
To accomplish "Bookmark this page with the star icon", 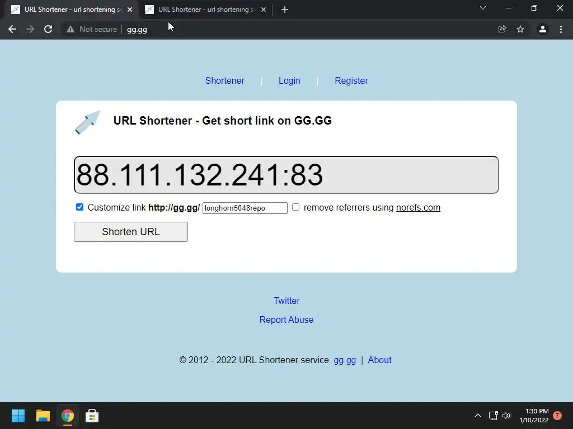I will [x=520, y=29].
